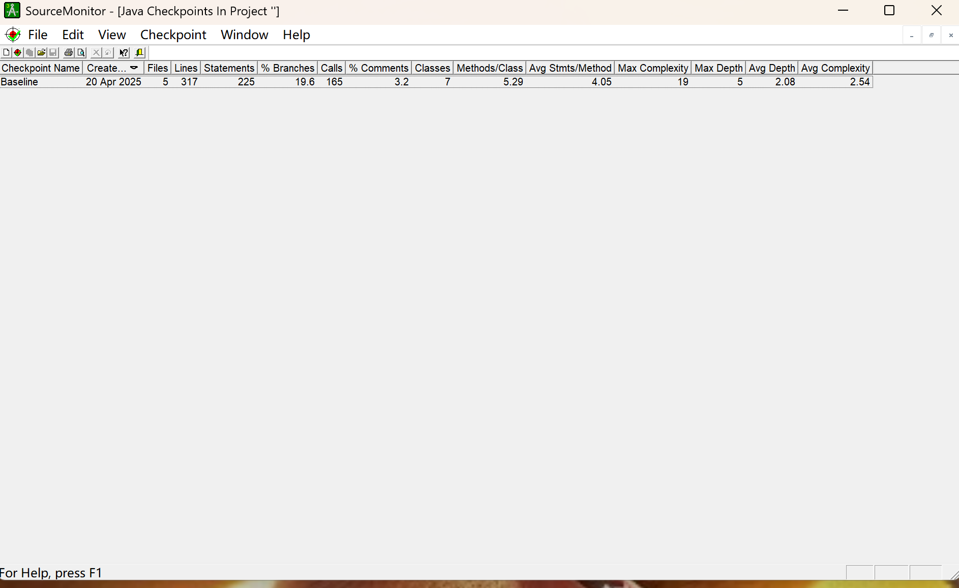Sort by Calls column header
The image size is (959, 588).
click(x=332, y=68)
